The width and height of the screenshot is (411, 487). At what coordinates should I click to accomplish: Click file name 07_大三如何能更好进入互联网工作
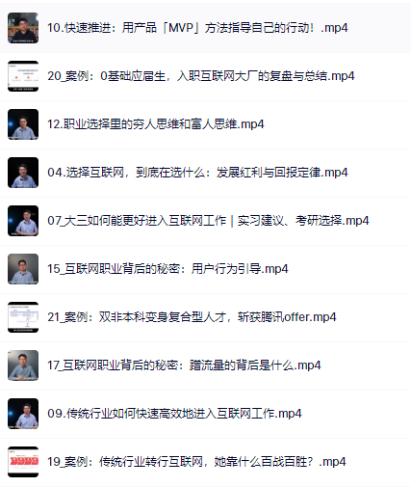coord(208,221)
